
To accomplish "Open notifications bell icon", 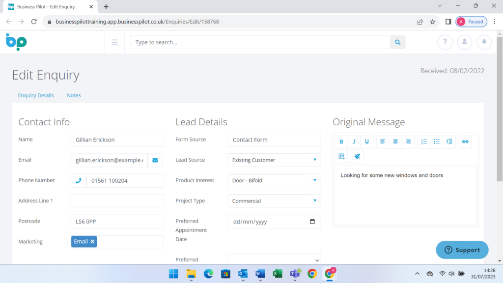I will pyautogui.click(x=484, y=42).
